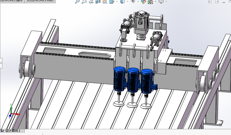
Task: Open the Display Style dropdown arrow
Action: click(x=128, y=2)
